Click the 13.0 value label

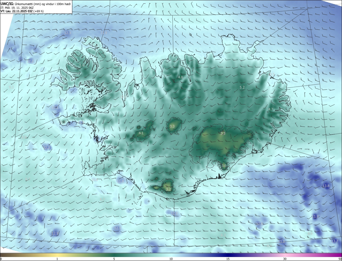click(x=282, y=242)
